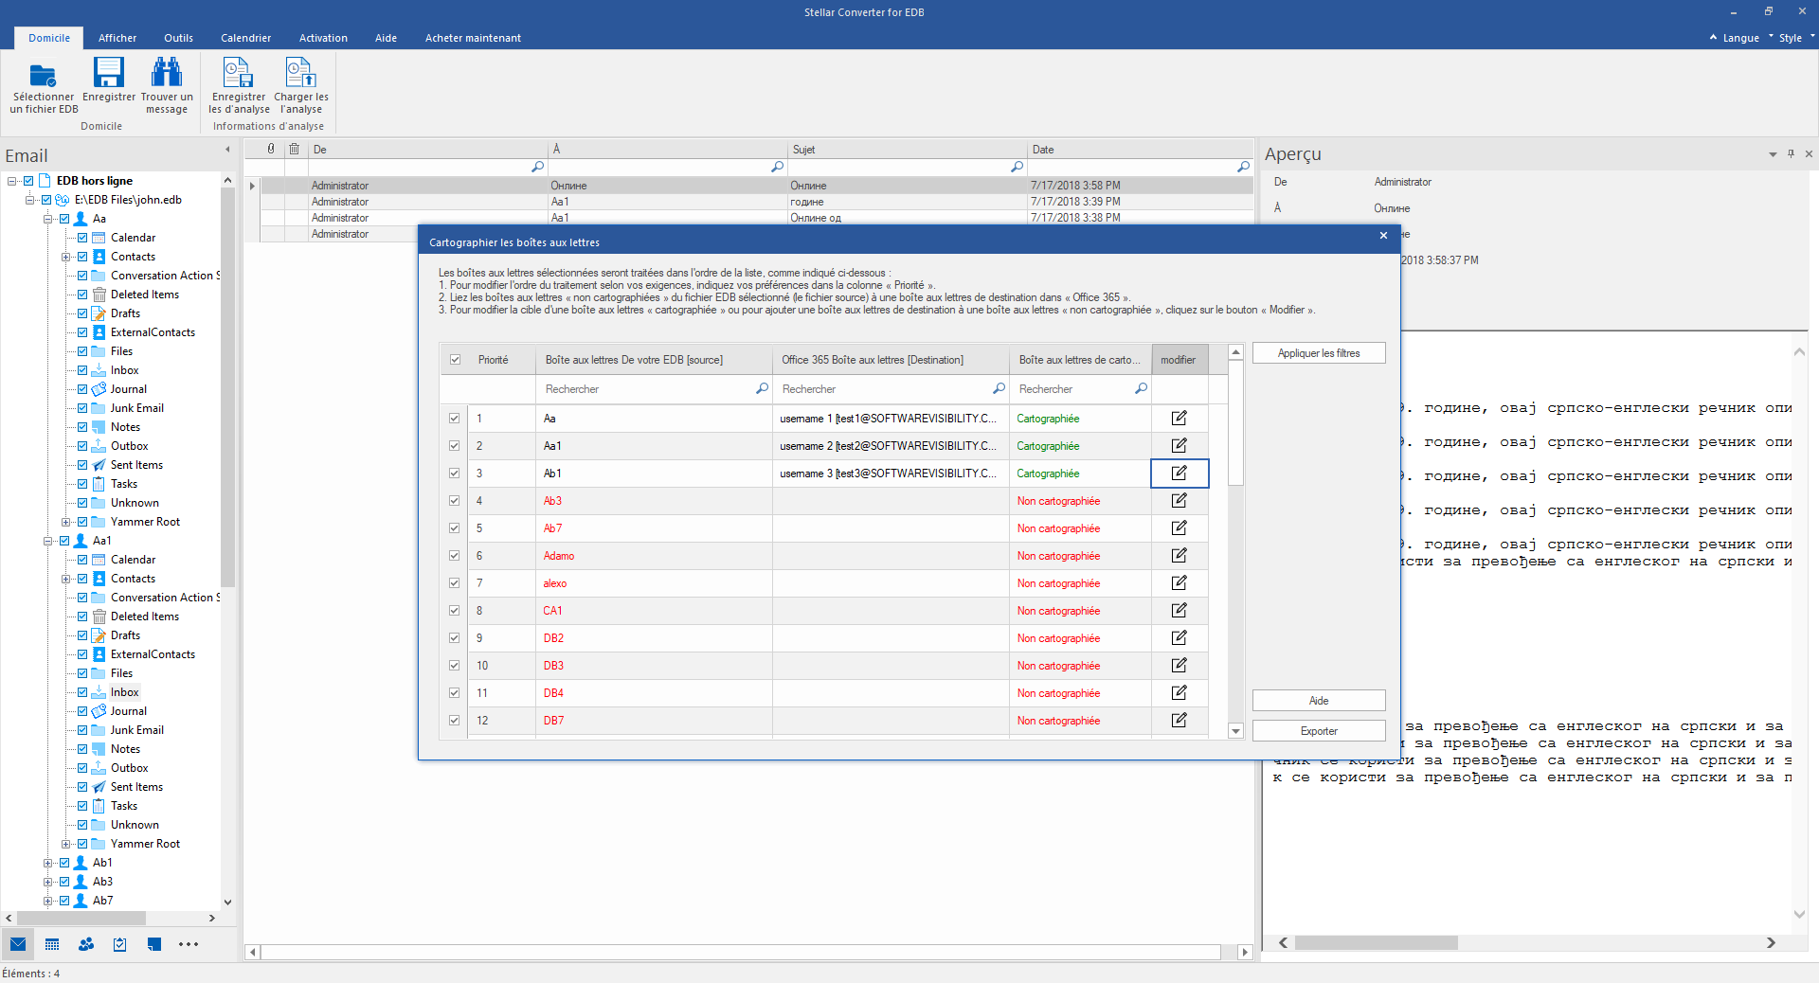The height and width of the screenshot is (983, 1819).
Task: Expand the Ab1 mailbox tree node
Action: click(x=47, y=863)
